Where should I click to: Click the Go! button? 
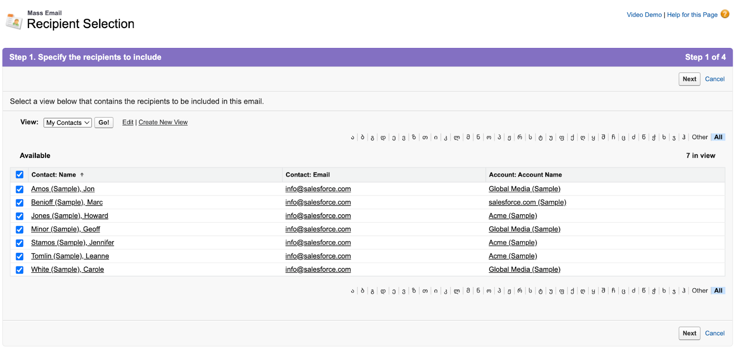[x=104, y=123]
